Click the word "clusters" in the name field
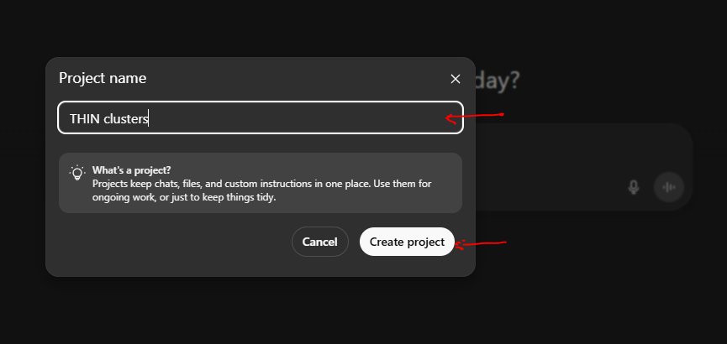The height and width of the screenshot is (344, 727). pos(126,119)
